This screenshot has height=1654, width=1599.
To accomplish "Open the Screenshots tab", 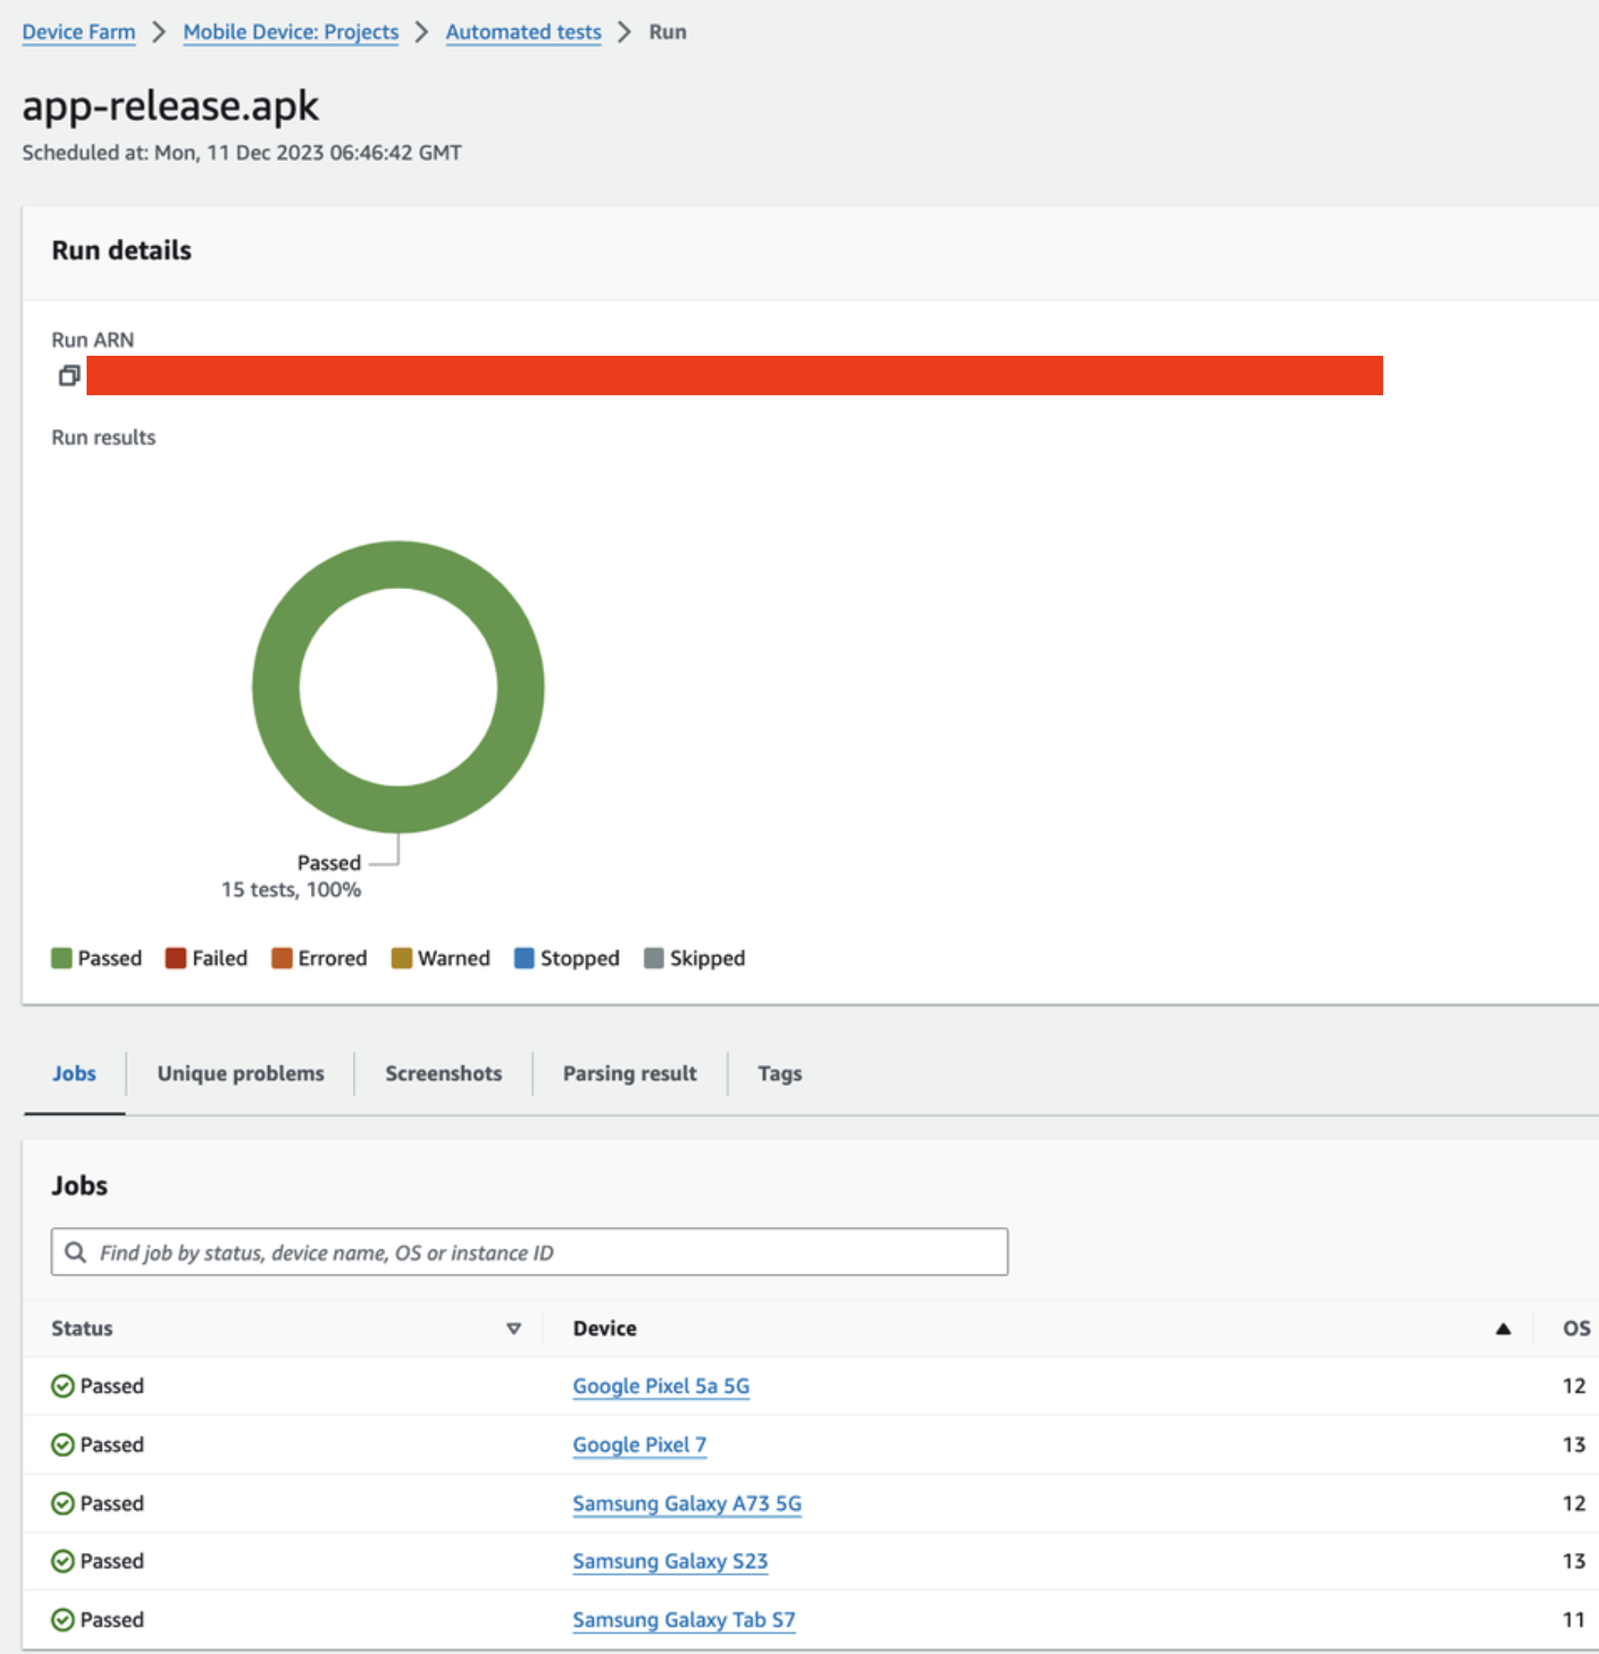I will tap(443, 1073).
